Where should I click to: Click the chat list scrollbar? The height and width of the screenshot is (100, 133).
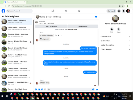pyautogui.click(x=34, y=32)
